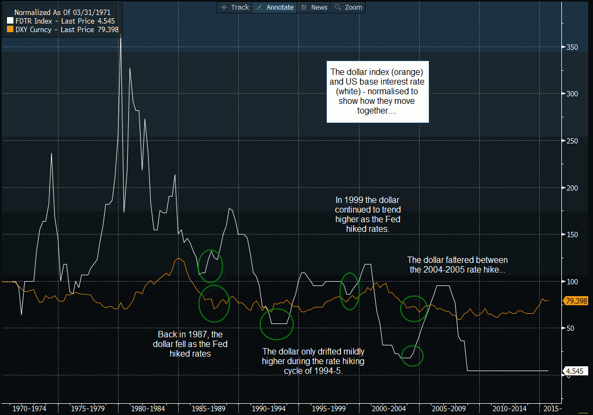Click the 'Back in 1987' annotation text
Screen dimensions: 593x415
(190, 344)
